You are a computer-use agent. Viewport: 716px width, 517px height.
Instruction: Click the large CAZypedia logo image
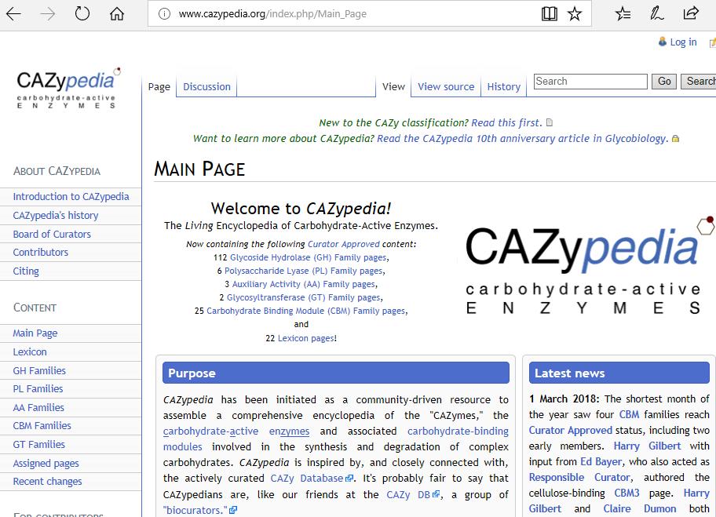tap(589, 265)
